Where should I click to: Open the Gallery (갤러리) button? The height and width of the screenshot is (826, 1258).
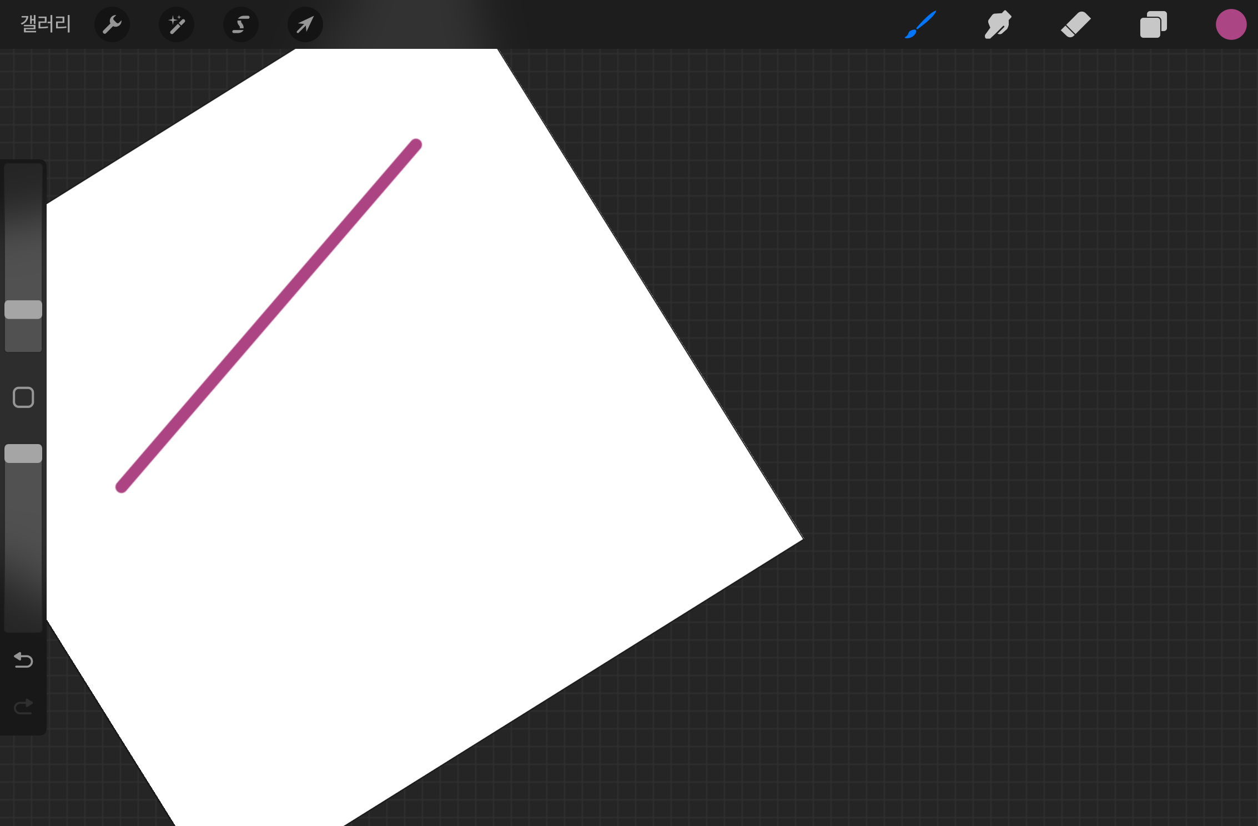click(46, 24)
